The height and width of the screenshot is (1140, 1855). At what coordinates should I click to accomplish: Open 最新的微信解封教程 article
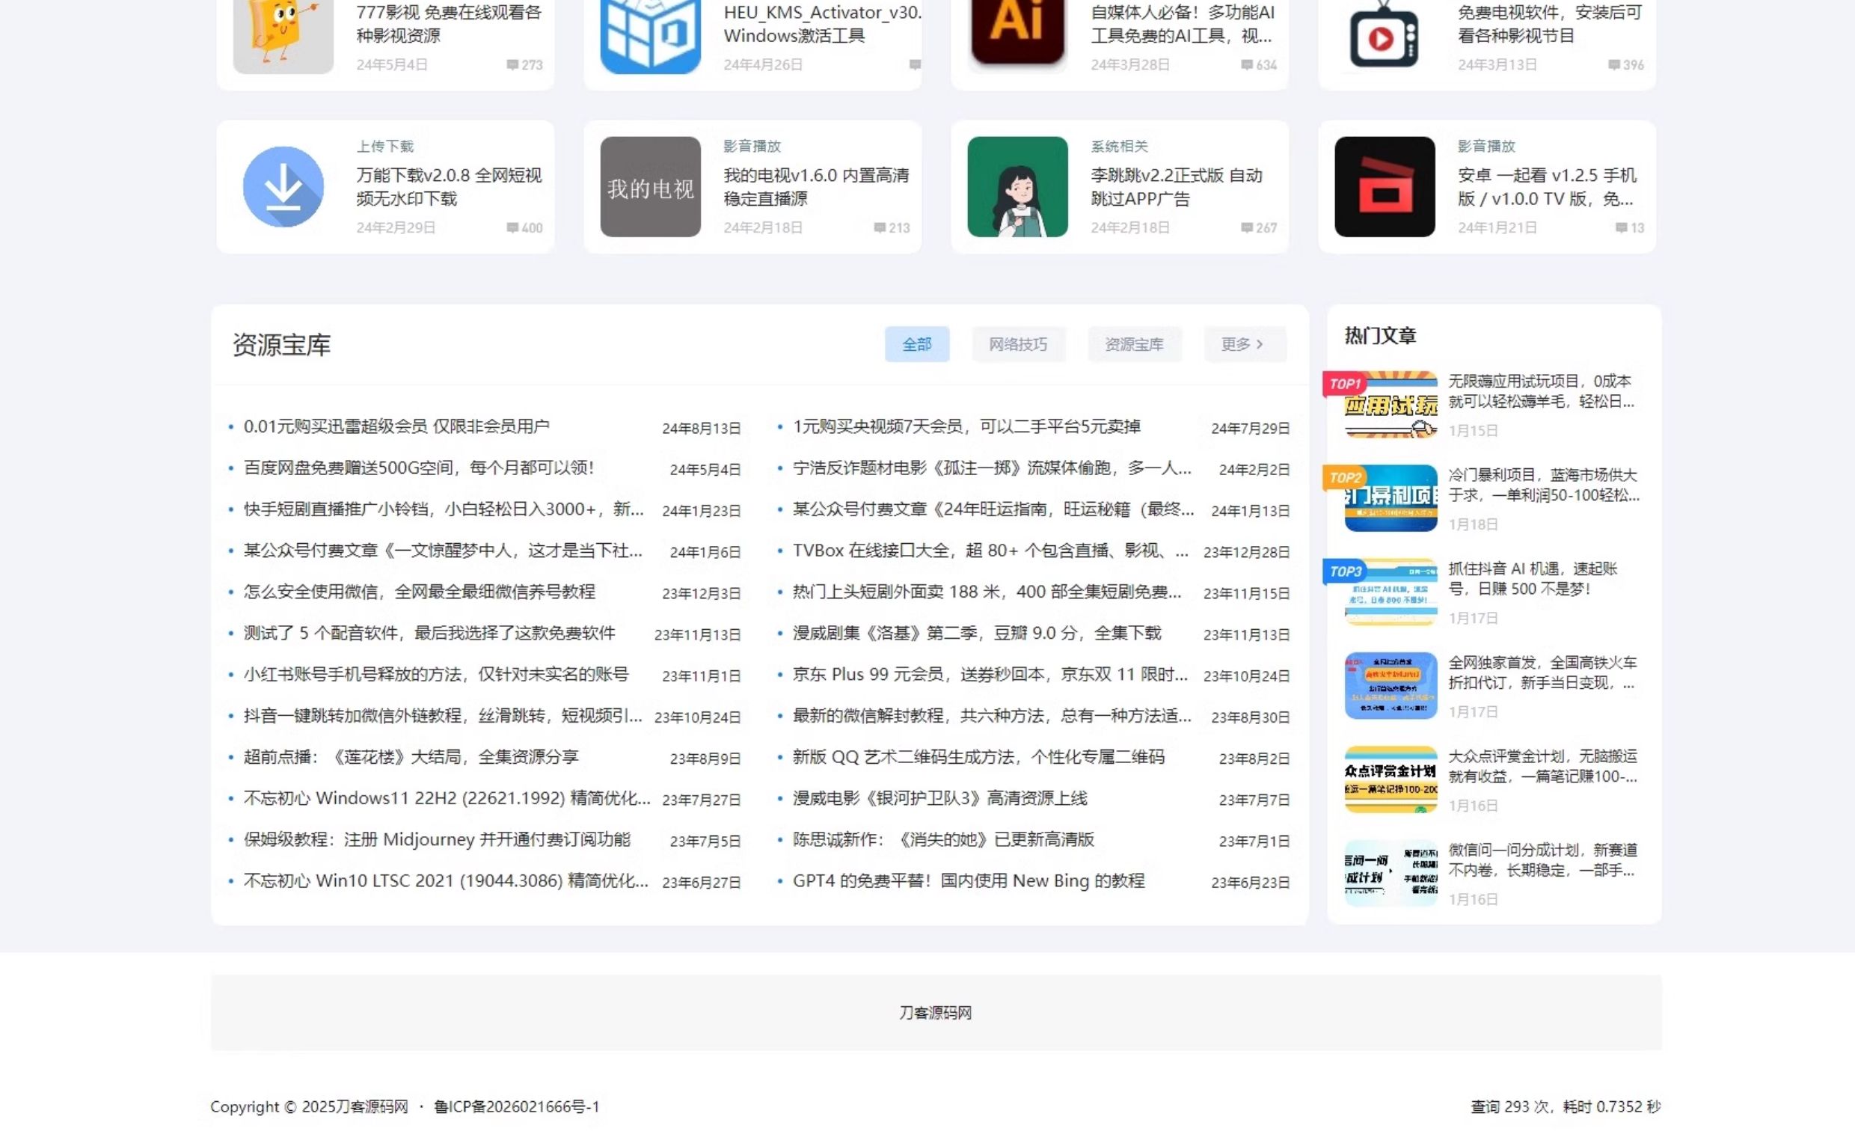(x=992, y=717)
